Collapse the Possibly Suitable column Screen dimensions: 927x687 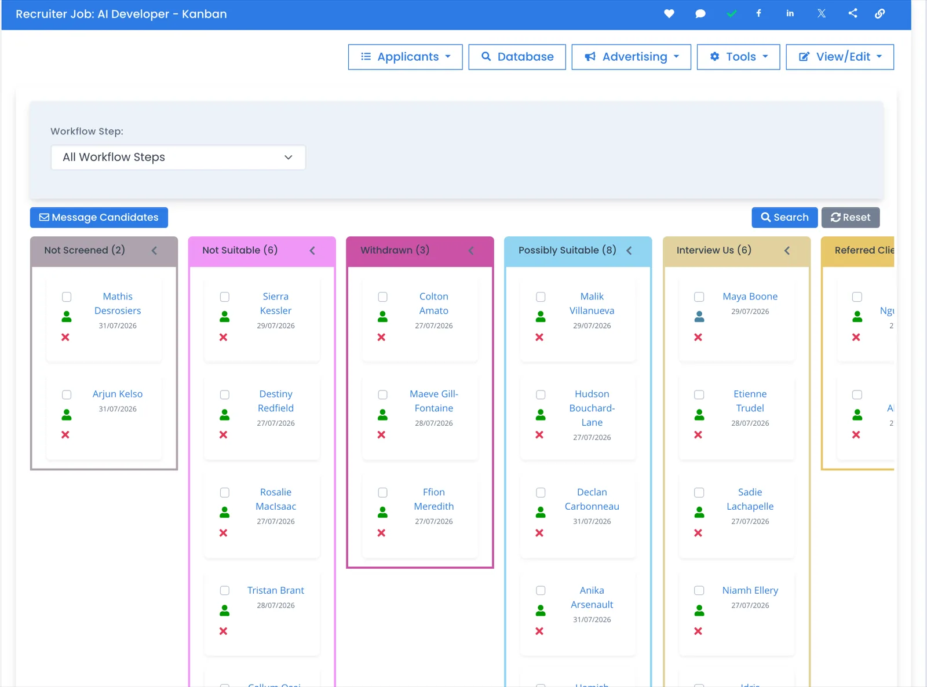(x=629, y=250)
